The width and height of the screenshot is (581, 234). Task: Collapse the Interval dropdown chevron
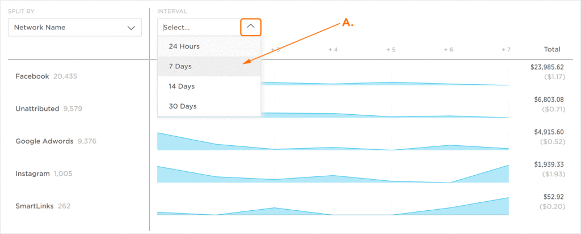(251, 27)
